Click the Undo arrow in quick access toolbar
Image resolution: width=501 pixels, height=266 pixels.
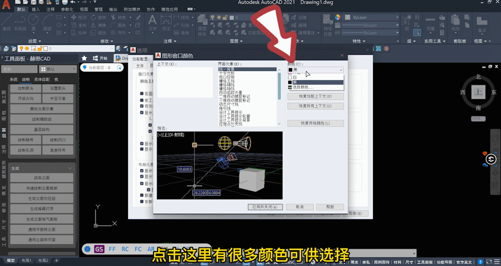tap(73, 2)
